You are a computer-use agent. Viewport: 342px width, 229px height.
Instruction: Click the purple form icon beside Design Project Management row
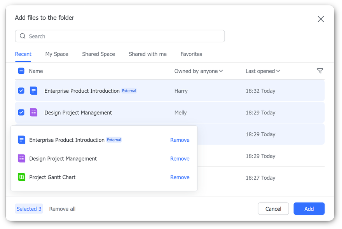(34, 113)
